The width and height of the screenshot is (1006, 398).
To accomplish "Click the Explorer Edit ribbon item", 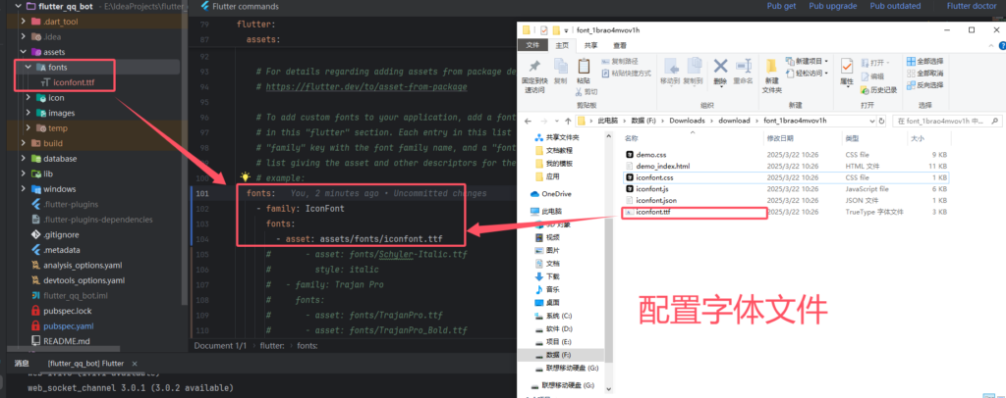I will [872, 76].
